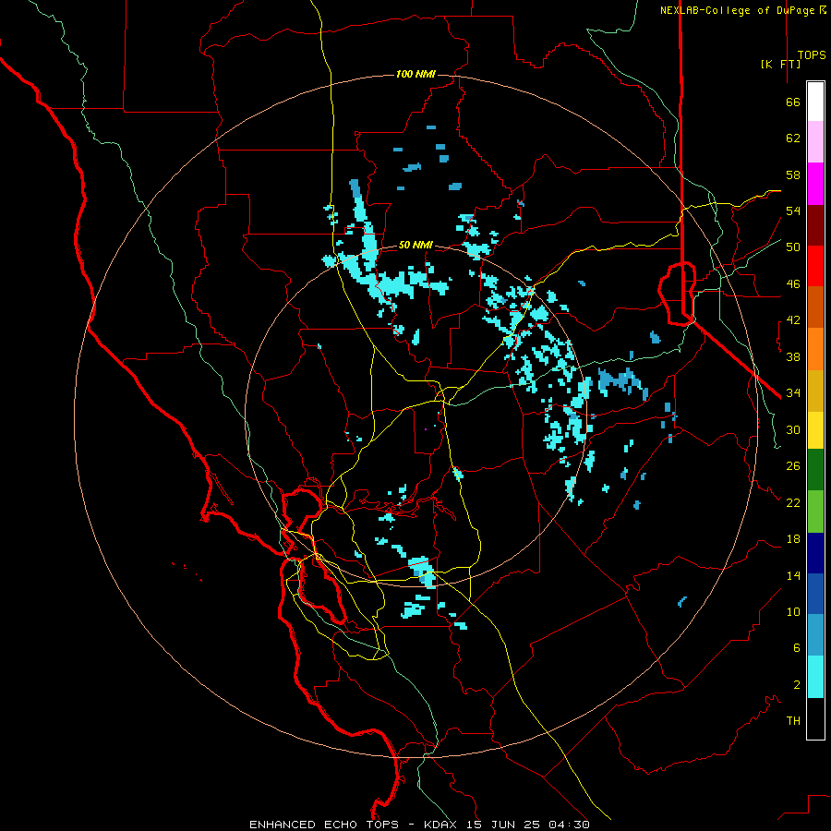831x831 pixels.
Task: Click the '26' legend value
Action: (793, 466)
